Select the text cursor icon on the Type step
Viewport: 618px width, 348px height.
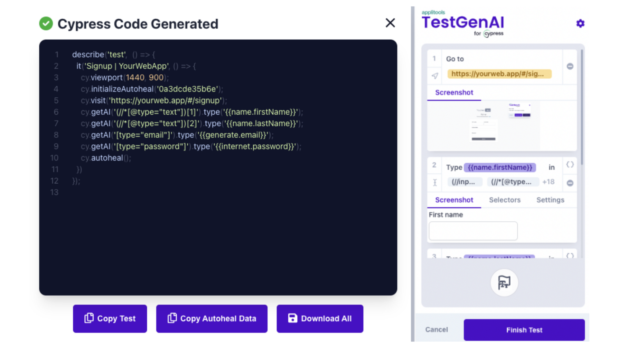435,182
